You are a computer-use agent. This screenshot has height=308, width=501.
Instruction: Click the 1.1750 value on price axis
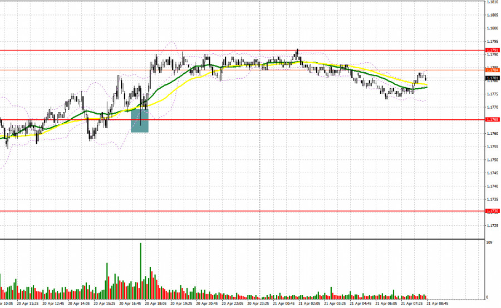[493, 160]
